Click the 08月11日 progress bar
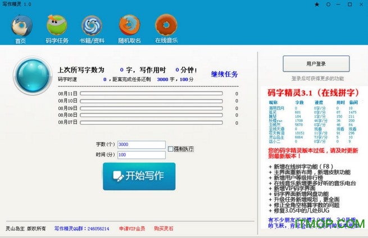 [152, 93]
